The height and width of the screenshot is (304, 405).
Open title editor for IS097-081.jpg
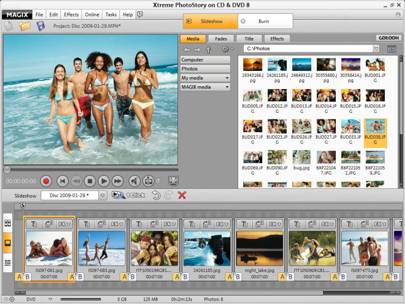pyautogui.click(x=34, y=224)
